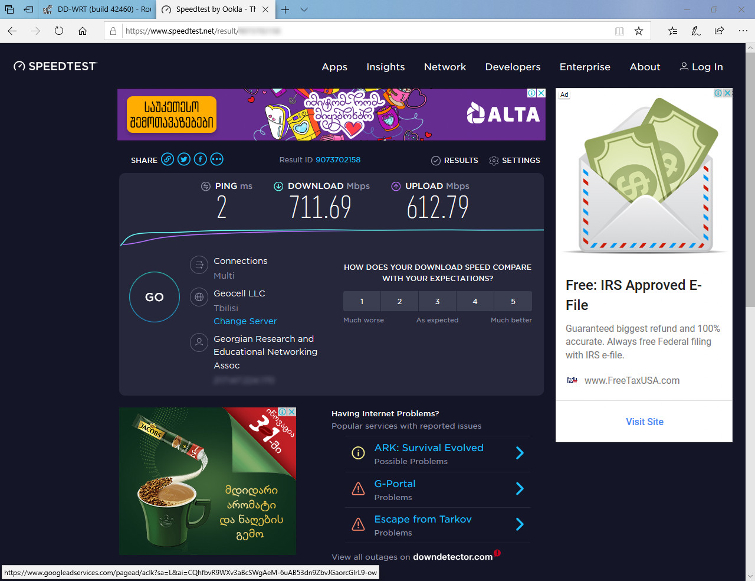Click the Change Server link
This screenshot has width=755, height=581.
[245, 321]
